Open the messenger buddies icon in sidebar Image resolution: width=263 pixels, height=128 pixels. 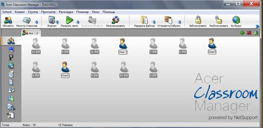click(11, 98)
